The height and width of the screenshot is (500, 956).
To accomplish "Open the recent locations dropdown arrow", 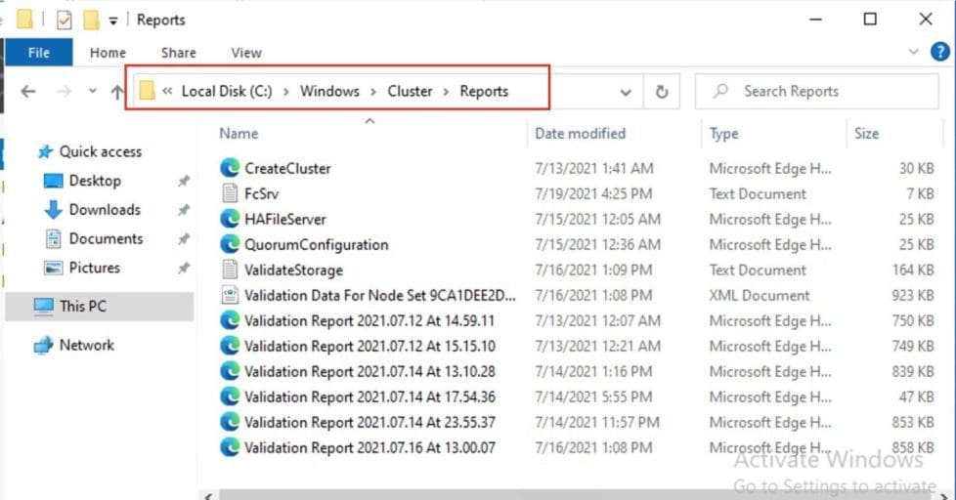I will coord(93,92).
